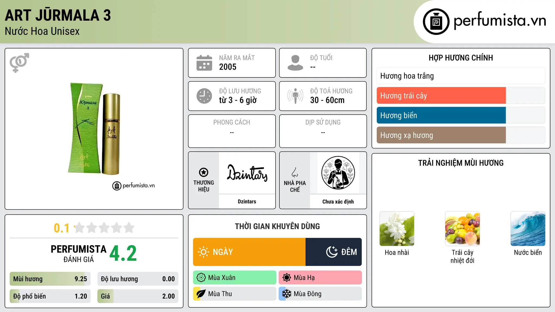The image size is (555, 312).
Task: Click the user rating value 0.1
Action: pos(62,228)
